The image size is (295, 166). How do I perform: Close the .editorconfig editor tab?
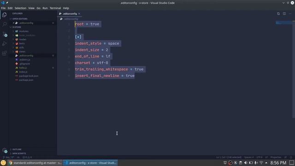(x=79, y=14)
